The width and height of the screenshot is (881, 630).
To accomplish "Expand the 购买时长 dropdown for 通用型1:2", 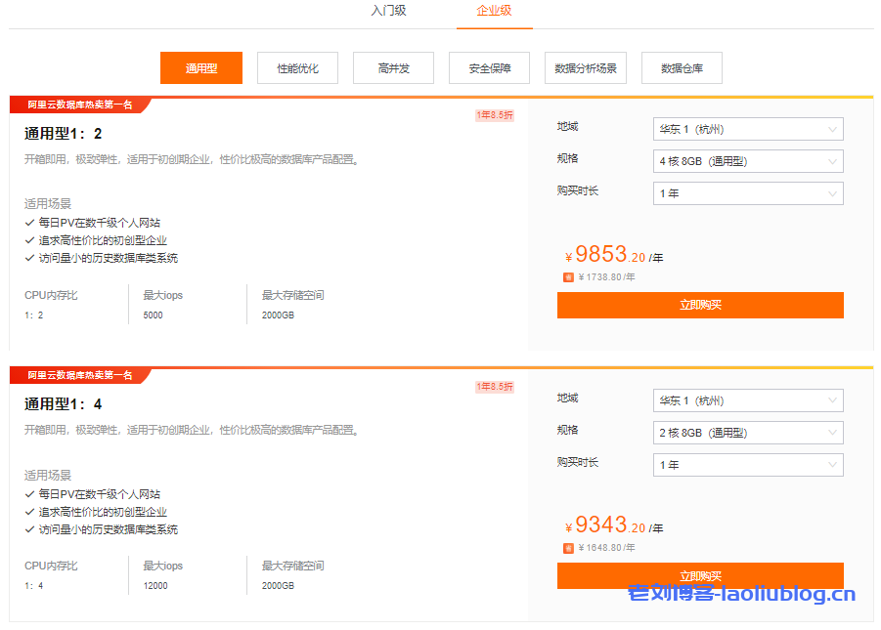I will click(x=748, y=192).
